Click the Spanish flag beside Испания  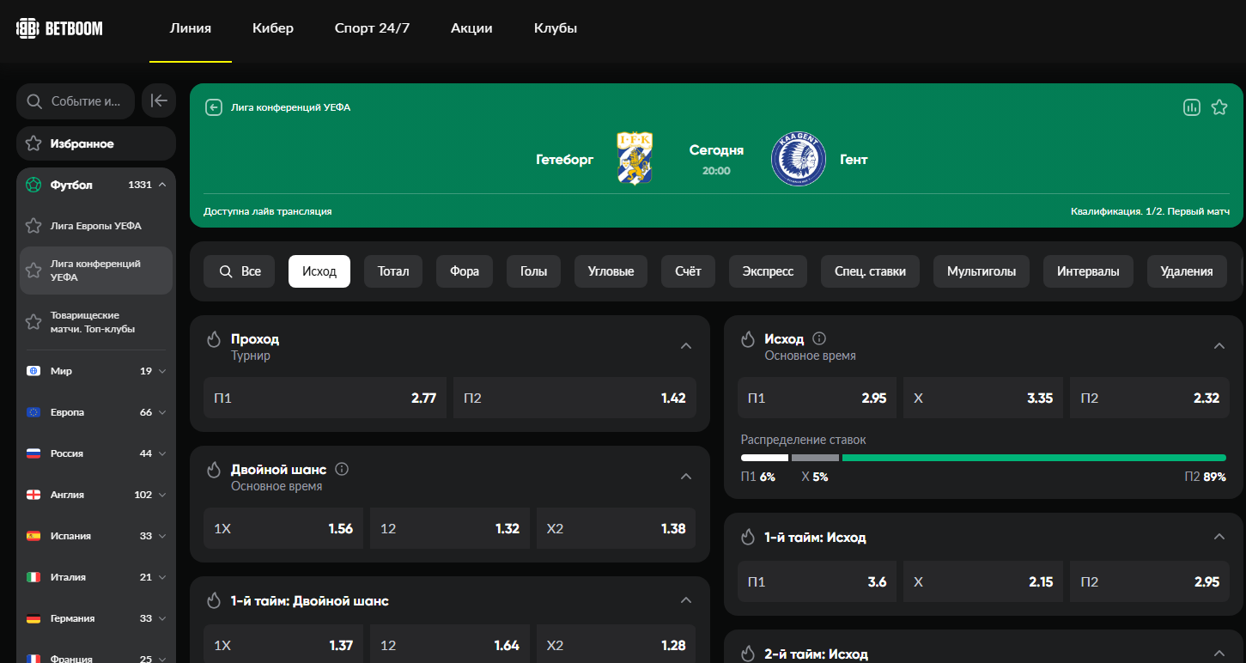coord(33,536)
